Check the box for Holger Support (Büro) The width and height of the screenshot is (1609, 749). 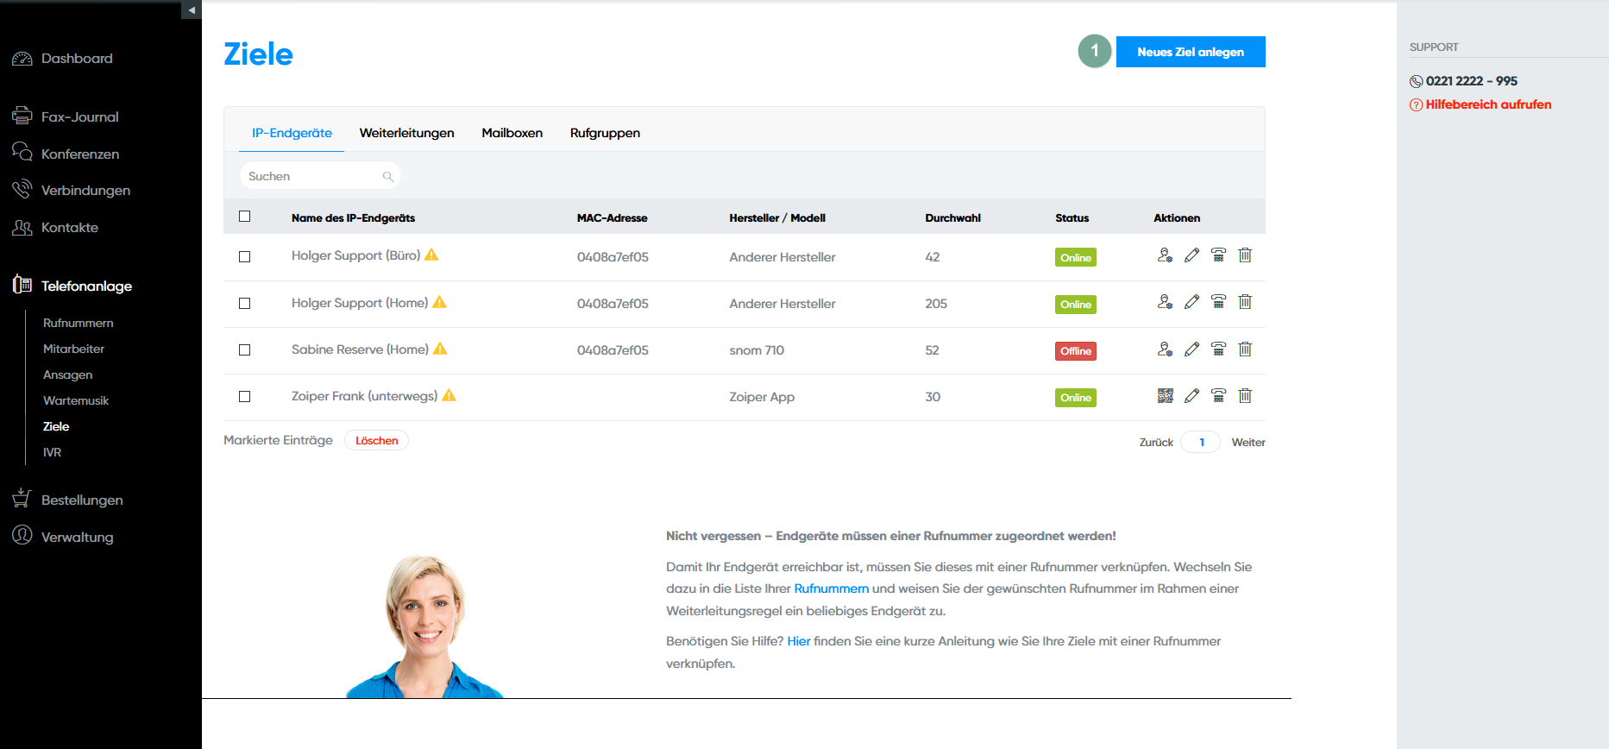[x=245, y=257]
